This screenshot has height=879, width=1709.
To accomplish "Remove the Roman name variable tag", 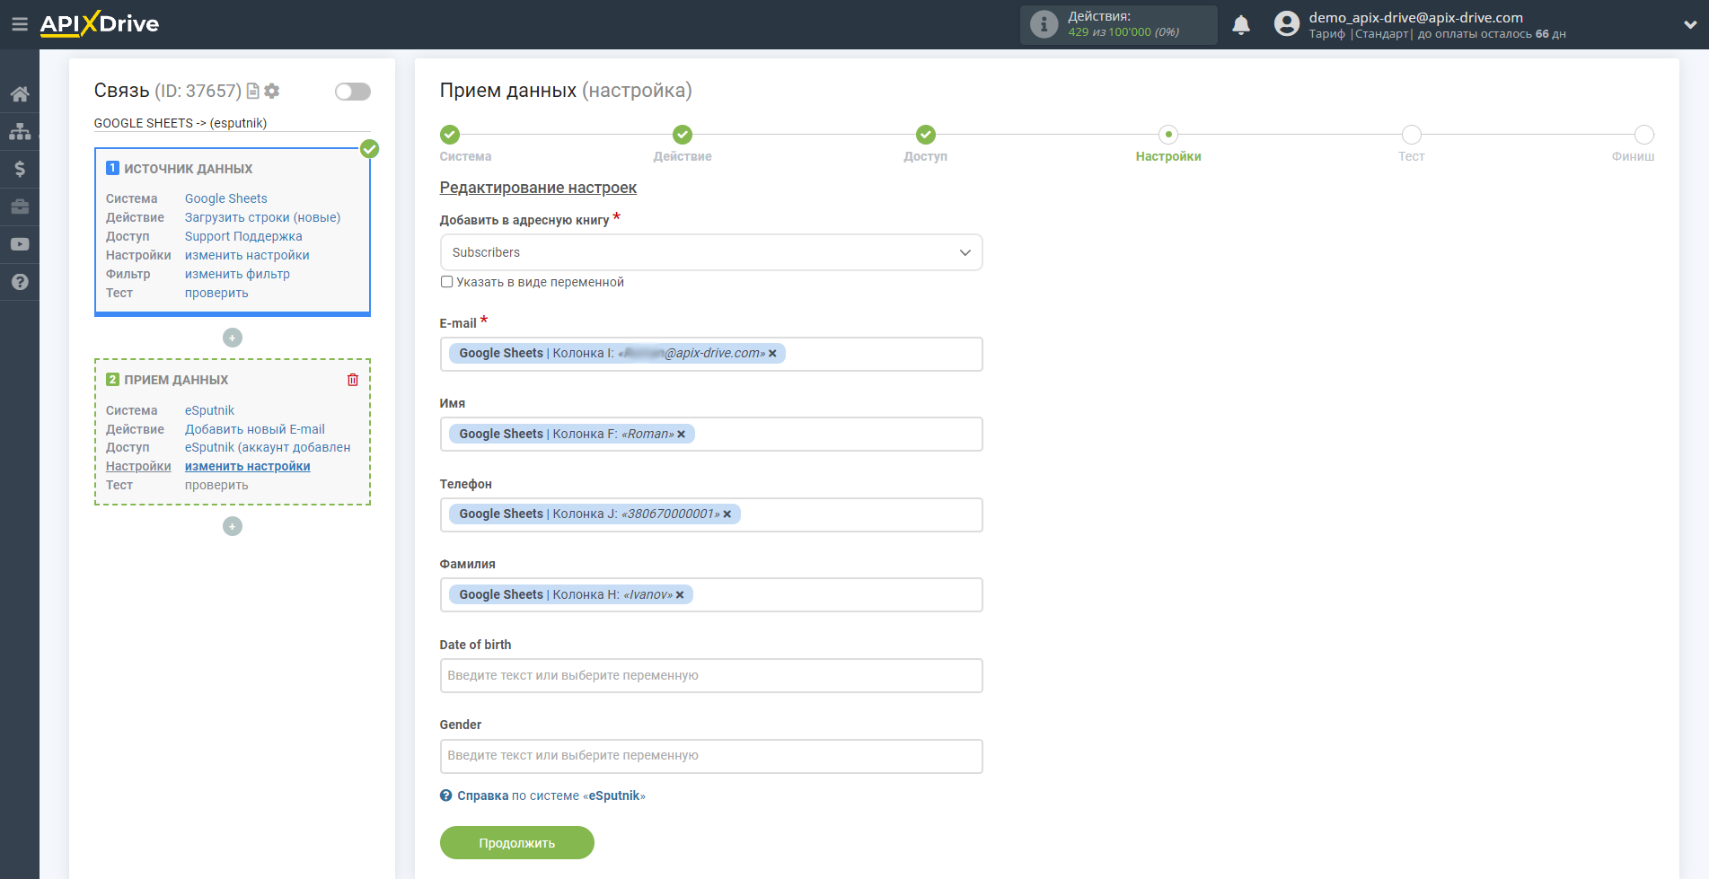I will tap(681, 435).
